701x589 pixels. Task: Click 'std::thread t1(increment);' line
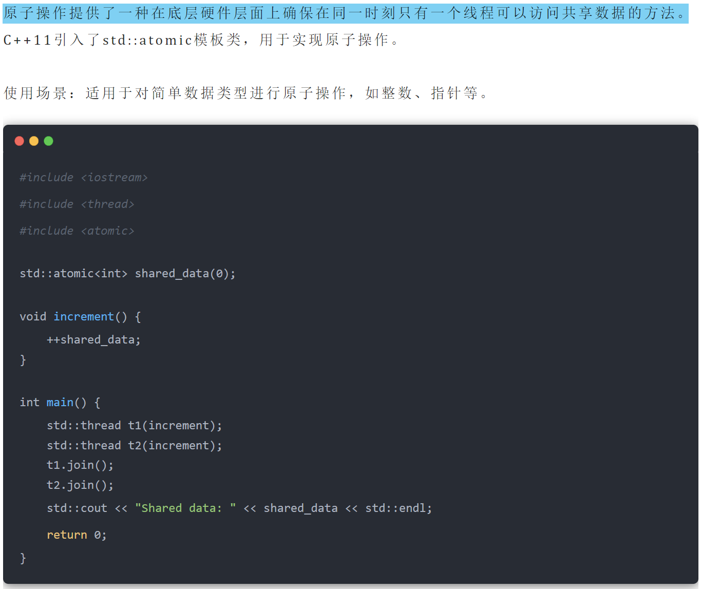click(x=134, y=425)
